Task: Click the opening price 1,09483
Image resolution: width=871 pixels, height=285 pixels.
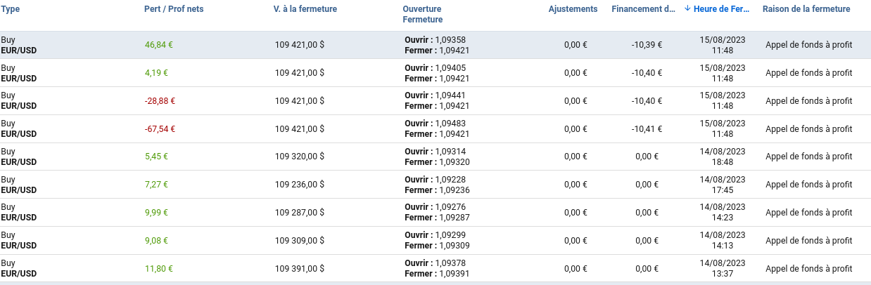Action: (450, 124)
